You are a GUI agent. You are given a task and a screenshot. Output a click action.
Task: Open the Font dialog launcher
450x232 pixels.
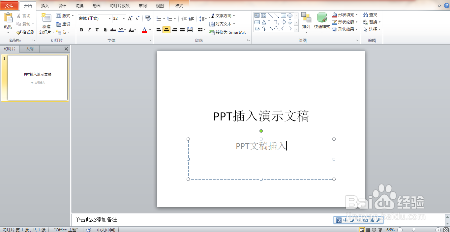click(150, 40)
